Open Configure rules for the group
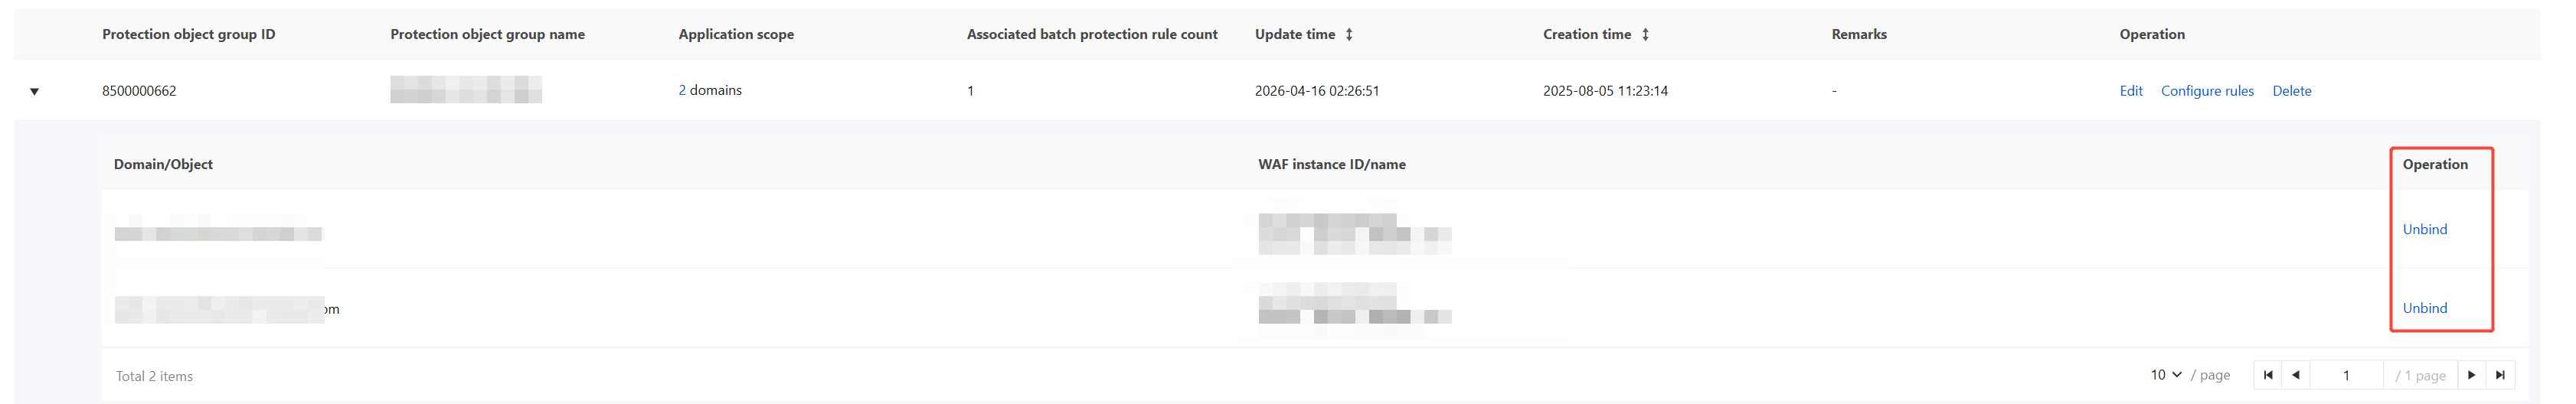Viewport: 2576px width, 404px height. tap(2207, 91)
